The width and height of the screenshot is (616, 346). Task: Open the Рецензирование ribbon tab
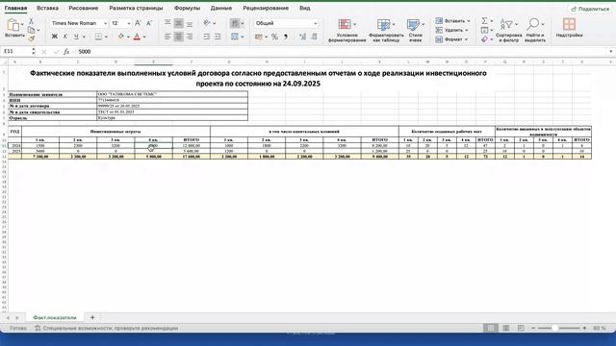point(266,8)
